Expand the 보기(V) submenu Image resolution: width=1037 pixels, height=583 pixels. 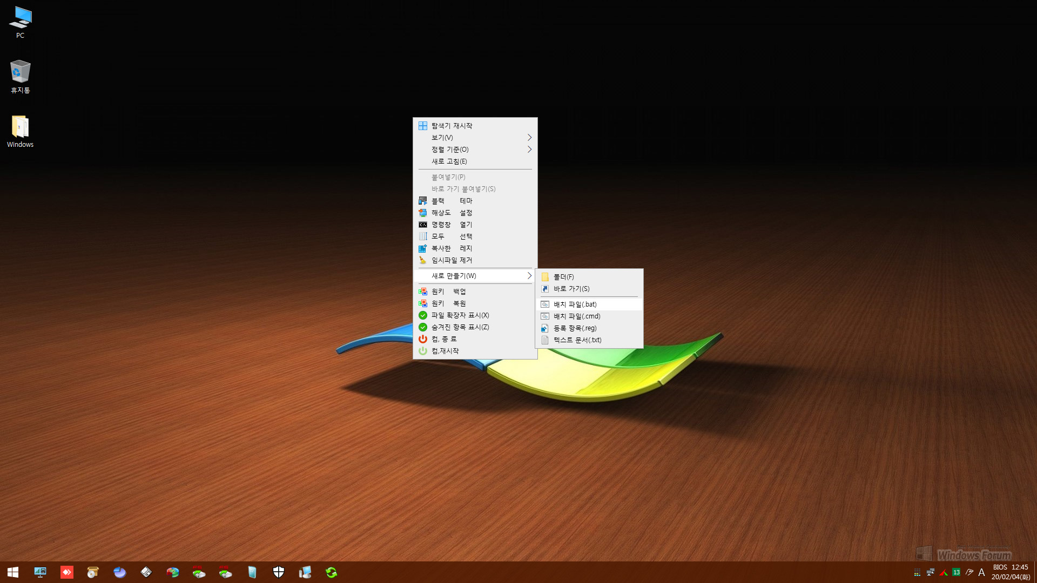pyautogui.click(x=475, y=138)
